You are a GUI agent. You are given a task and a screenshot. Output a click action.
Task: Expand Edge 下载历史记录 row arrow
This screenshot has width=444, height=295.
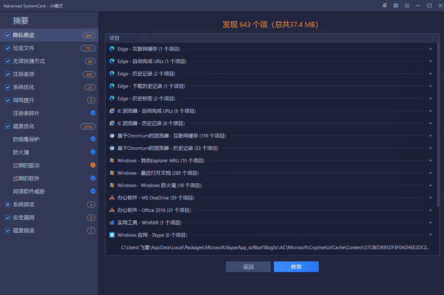[430, 86]
